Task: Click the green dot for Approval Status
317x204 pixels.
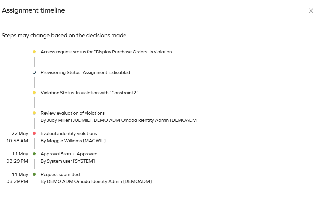Action: [x=34, y=154]
